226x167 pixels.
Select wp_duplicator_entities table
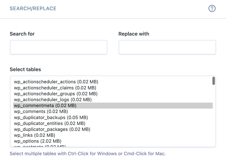pos(113,123)
